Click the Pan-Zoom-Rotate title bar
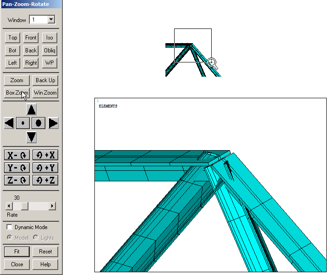This screenshot has width=329, height=275. click(32, 4)
